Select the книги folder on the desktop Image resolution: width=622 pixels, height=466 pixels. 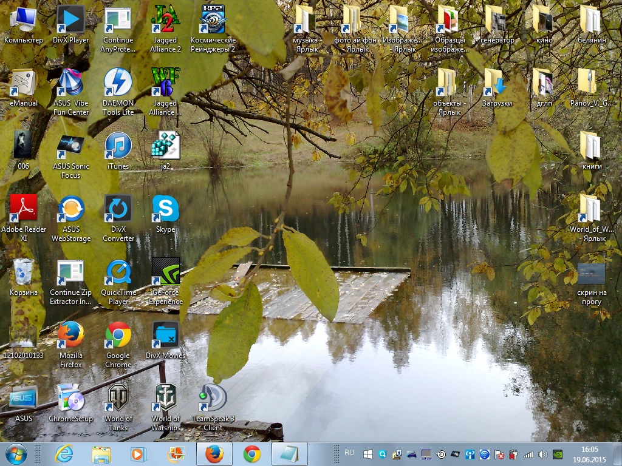click(591, 146)
